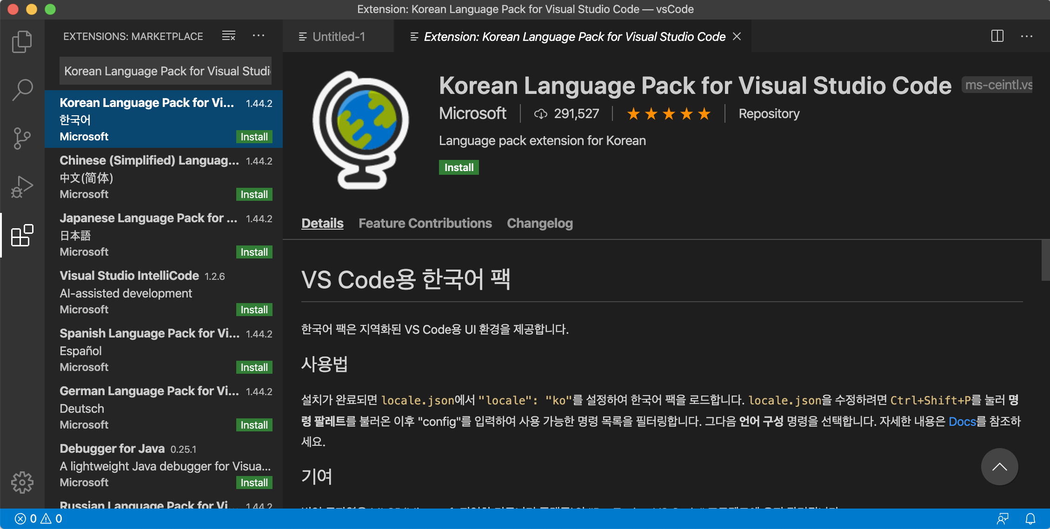This screenshot has width=1050, height=529.
Task: Open the Docs link in description
Action: click(962, 422)
